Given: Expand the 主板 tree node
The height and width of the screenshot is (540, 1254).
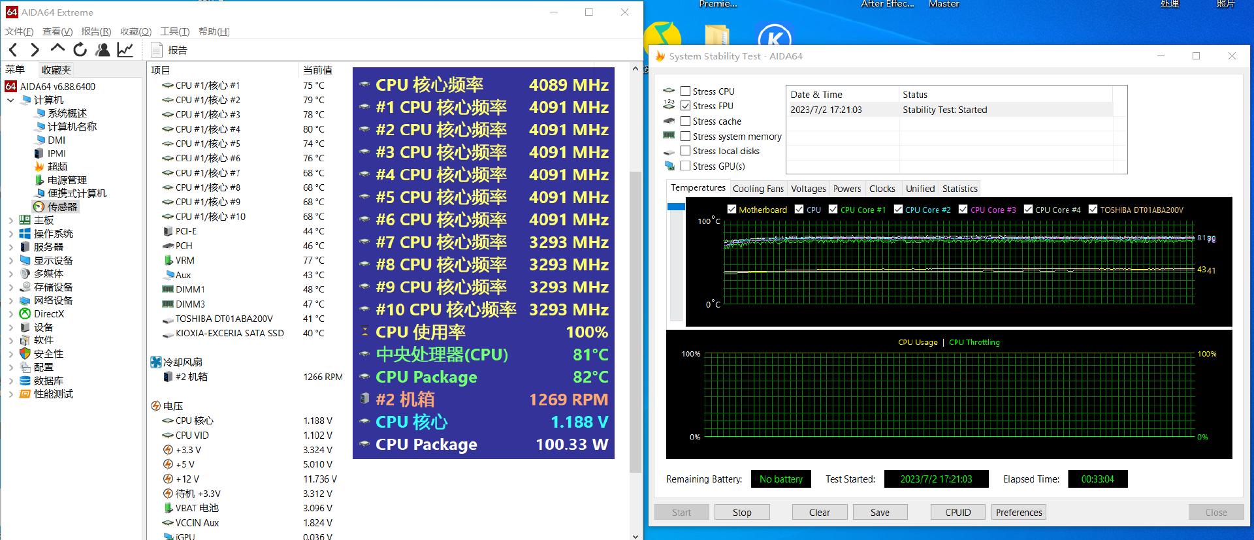Looking at the screenshot, I should (x=10, y=220).
